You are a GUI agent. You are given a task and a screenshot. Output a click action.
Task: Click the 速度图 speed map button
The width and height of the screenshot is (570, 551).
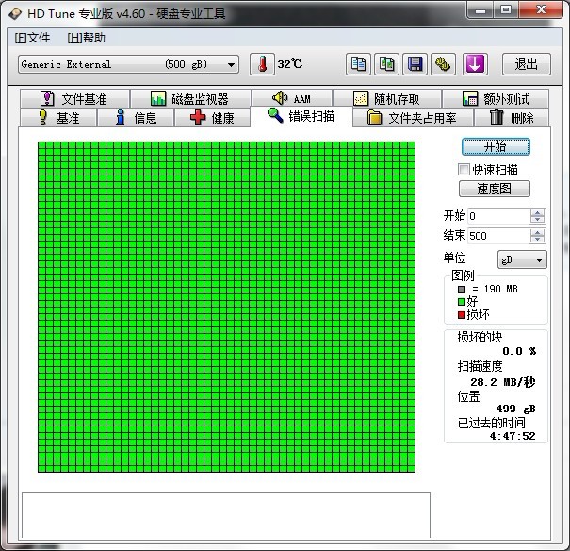pos(495,189)
